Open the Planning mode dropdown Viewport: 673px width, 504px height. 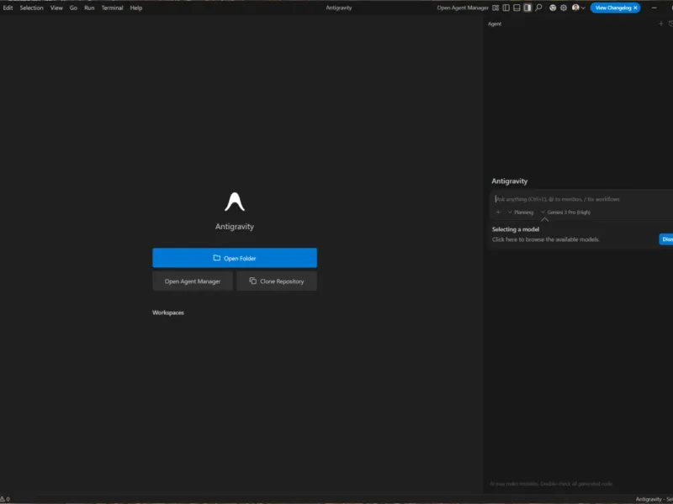(x=521, y=213)
